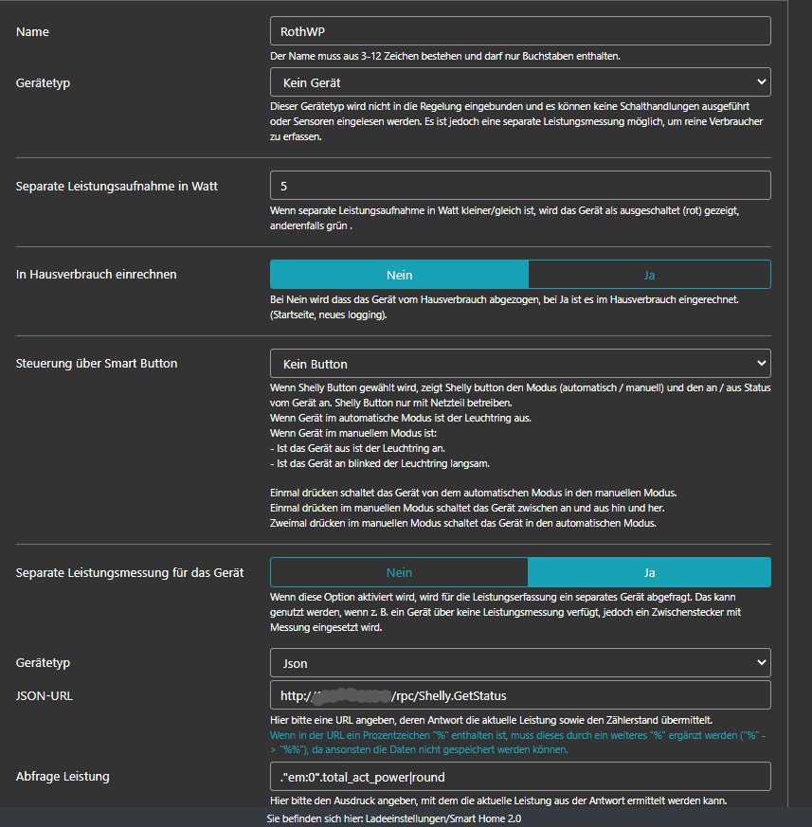Image resolution: width=812 pixels, height=827 pixels.
Task: Click the Steuerung über Smart Button label
Action: coord(97,363)
